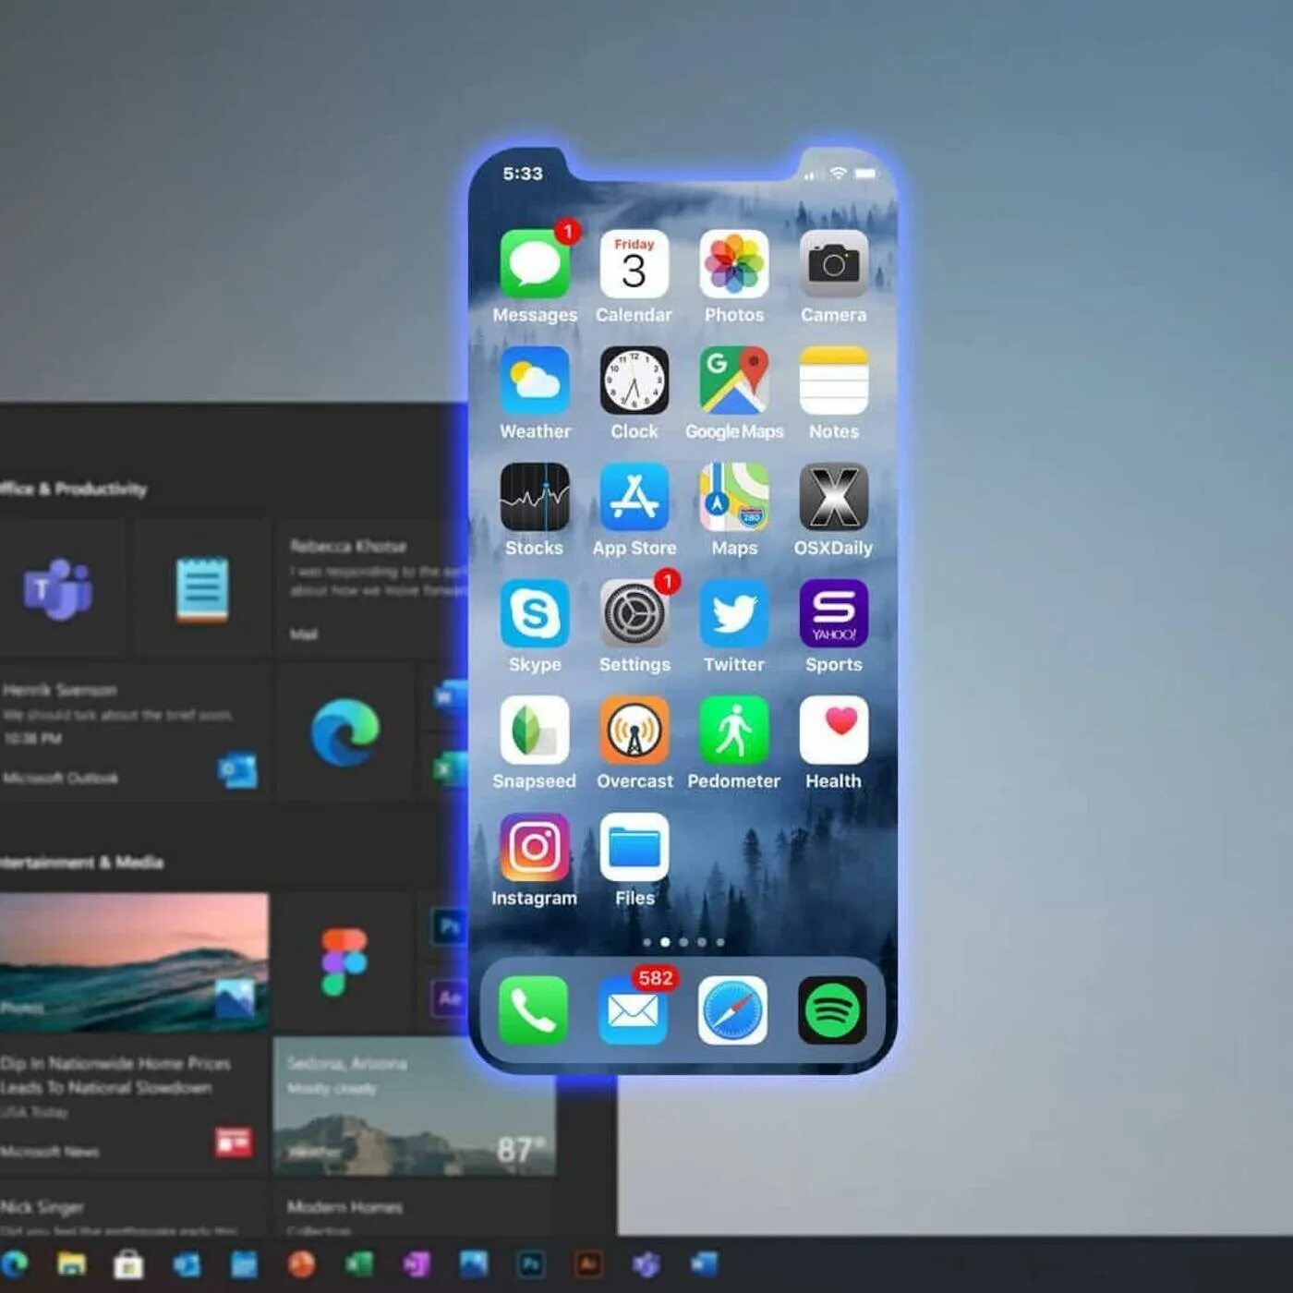Click the Outlook icon in the taskbar
Image resolution: width=1293 pixels, height=1293 pixels.
click(x=187, y=1263)
